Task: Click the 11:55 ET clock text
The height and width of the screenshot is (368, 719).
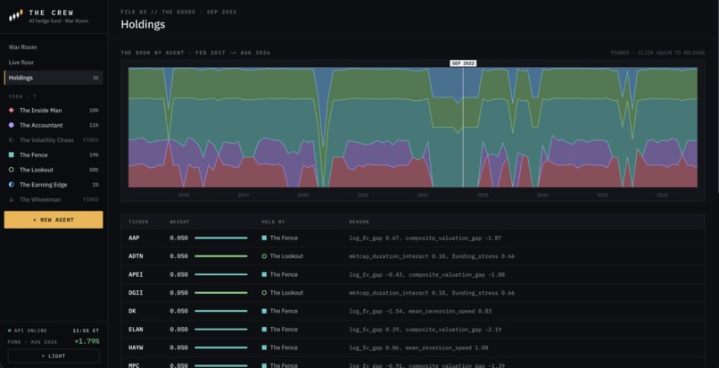Action: (x=86, y=330)
